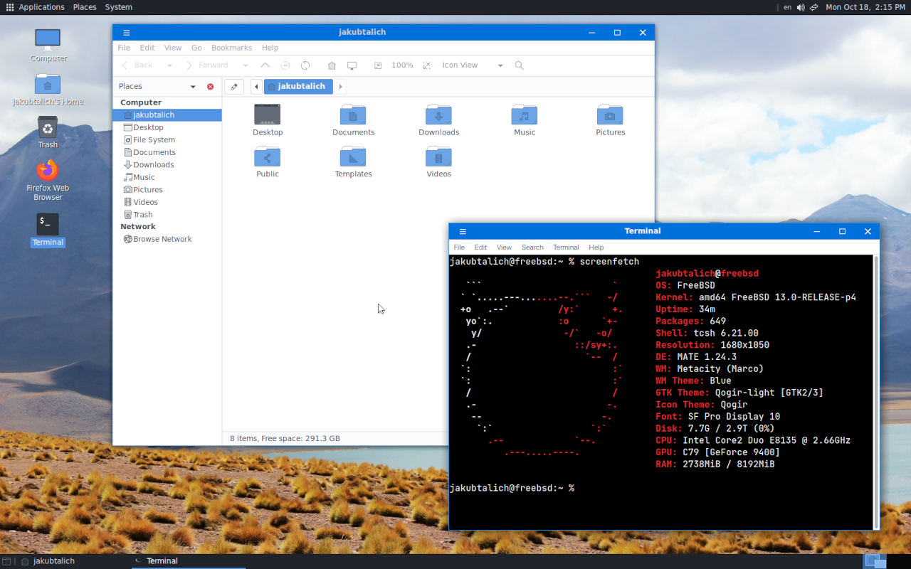Open the Places menu in top panel
Screen dimensions: 911x569
[85, 7]
